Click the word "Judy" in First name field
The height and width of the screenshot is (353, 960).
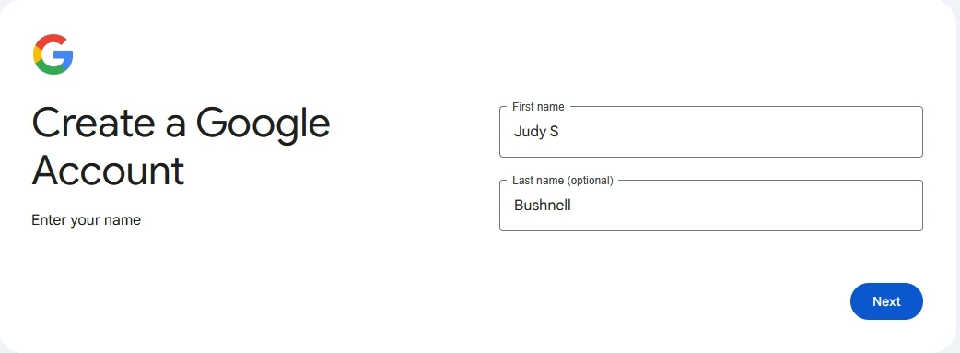pyautogui.click(x=530, y=133)
